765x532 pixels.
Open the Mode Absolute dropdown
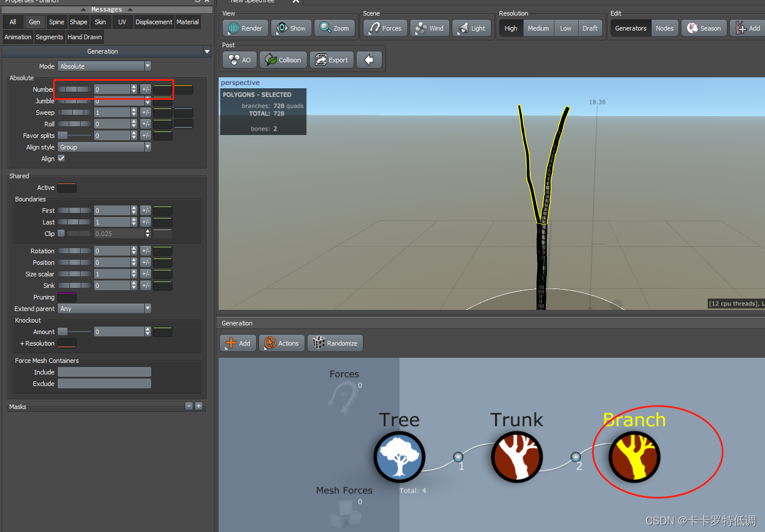click(x=104, y=66)
